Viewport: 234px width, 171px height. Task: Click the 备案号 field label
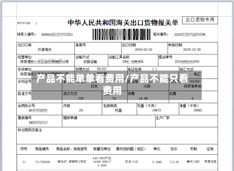pyautogui.click(x=80, y=45)
